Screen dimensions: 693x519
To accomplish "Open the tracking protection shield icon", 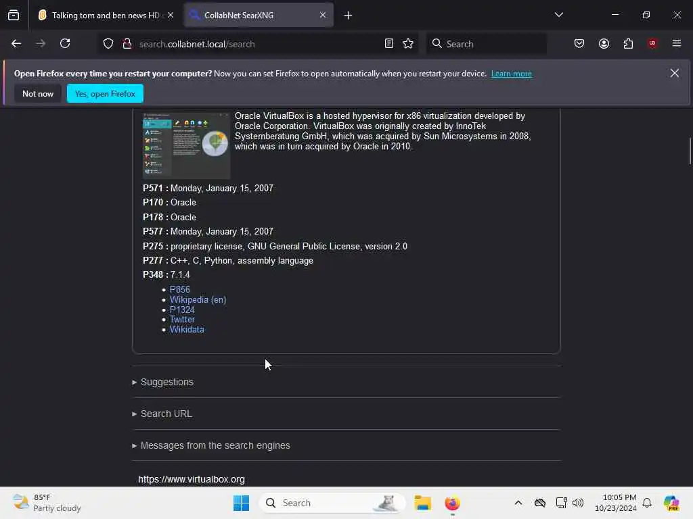I will pos(108,44).
